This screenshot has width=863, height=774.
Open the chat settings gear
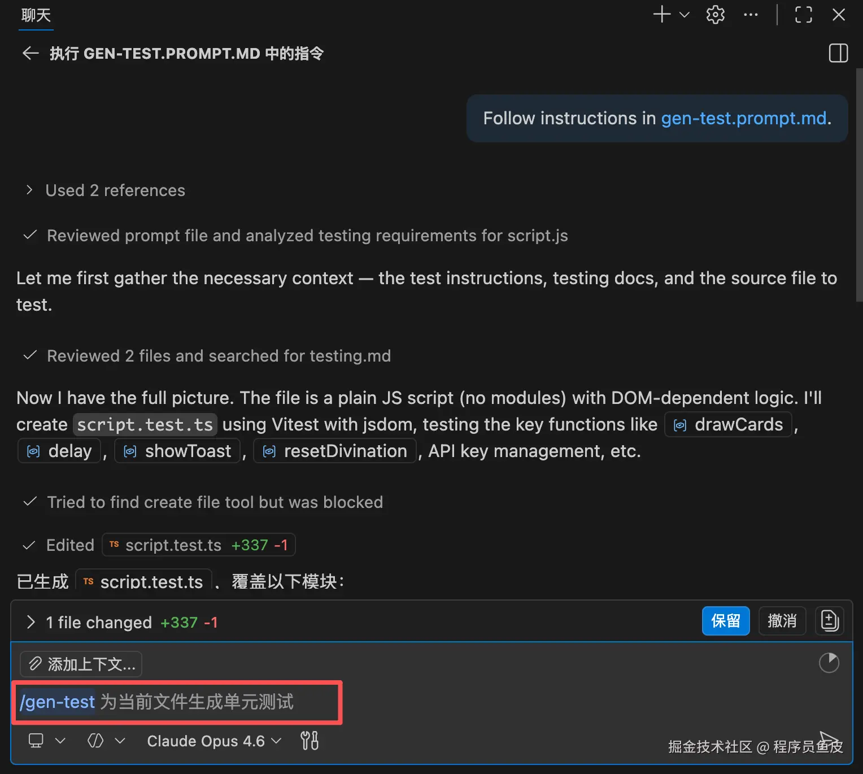pos(715,15)
